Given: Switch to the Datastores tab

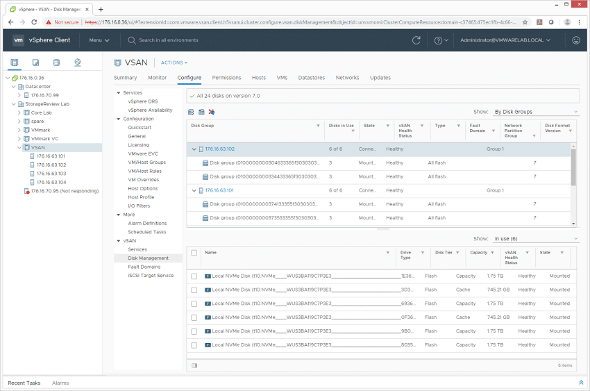Looking at the screenshot, I should pyautogui.click(x=312, y=78).
